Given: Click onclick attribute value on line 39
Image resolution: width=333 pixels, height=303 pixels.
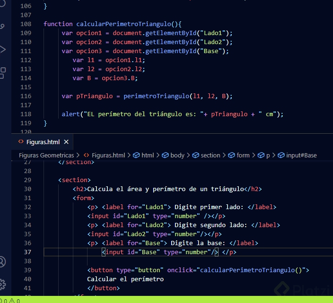Looking at the screenshot, I should pyautogui.click(x=251, y=270).
